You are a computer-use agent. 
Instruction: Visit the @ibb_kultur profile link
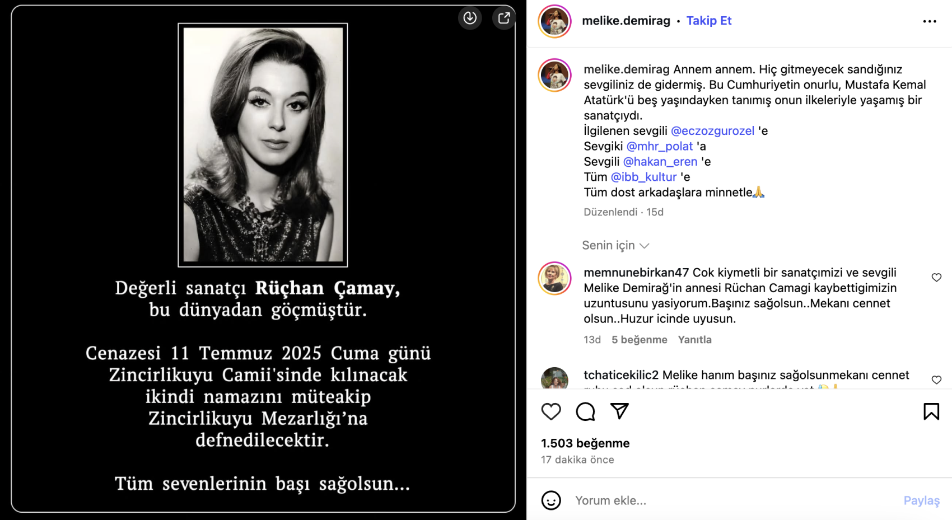point(643,177)
